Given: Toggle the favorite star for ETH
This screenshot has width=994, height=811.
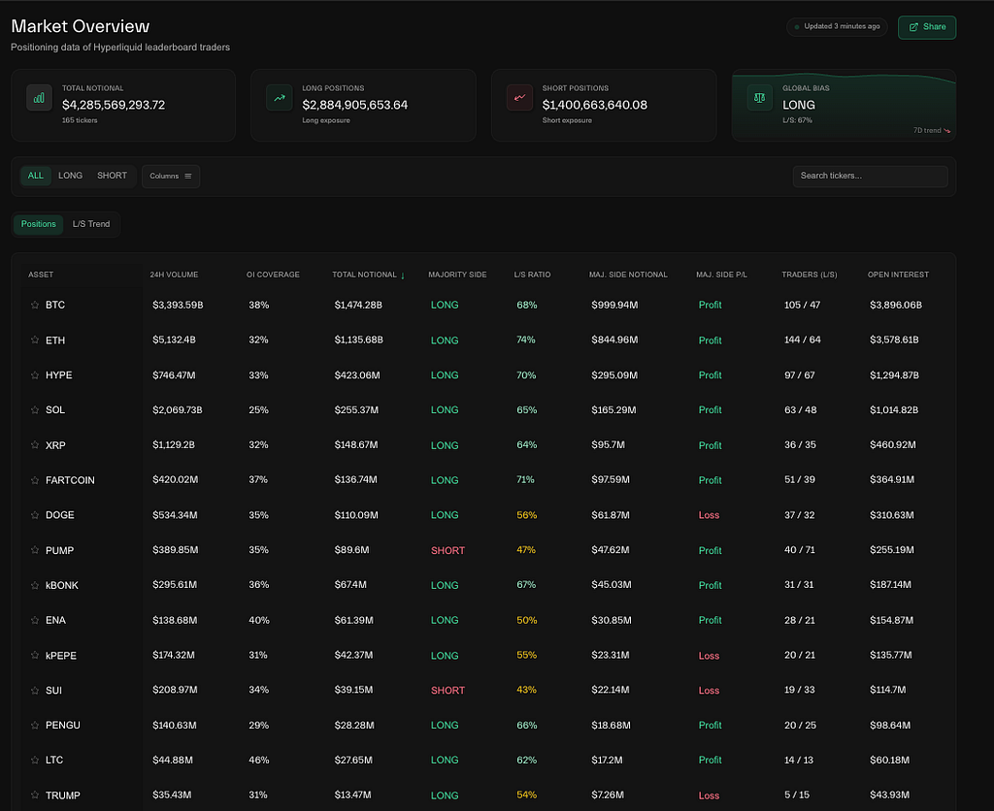Looking at the screenshot, I should pyautogui.click(x=35, y=341).
